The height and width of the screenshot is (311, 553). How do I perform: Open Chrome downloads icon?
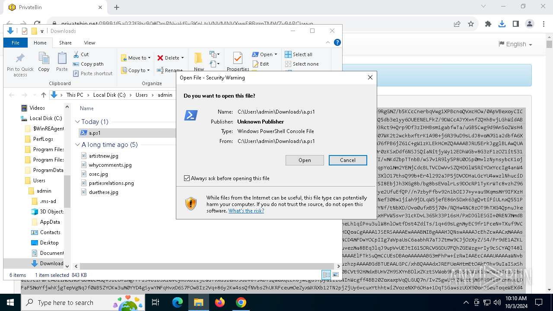coord(502,24)
